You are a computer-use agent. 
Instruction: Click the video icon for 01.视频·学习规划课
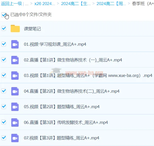pyautogui.click(x=15, y=44)
